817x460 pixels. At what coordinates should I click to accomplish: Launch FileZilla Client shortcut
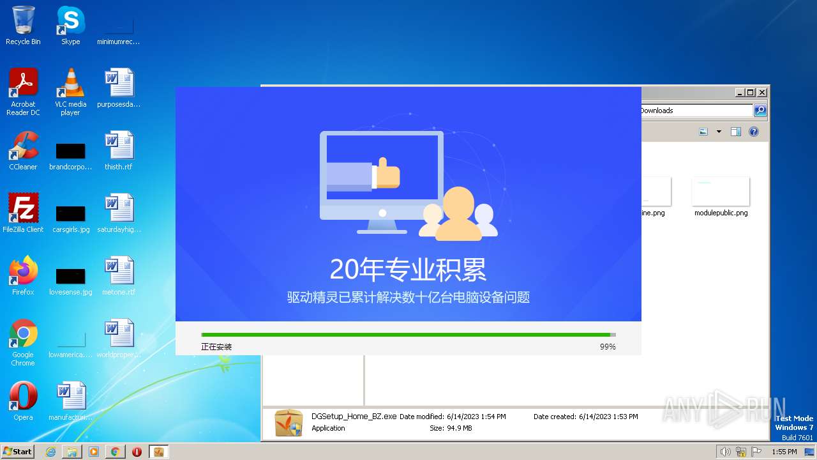pos(23,213)
